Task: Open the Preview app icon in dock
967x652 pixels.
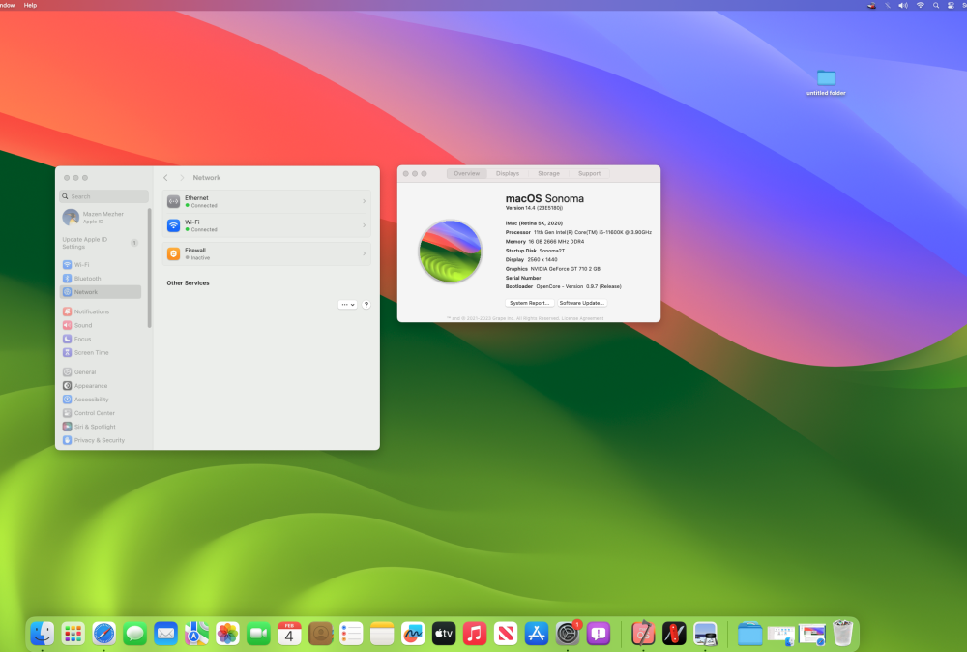Action: click(705, 634)
